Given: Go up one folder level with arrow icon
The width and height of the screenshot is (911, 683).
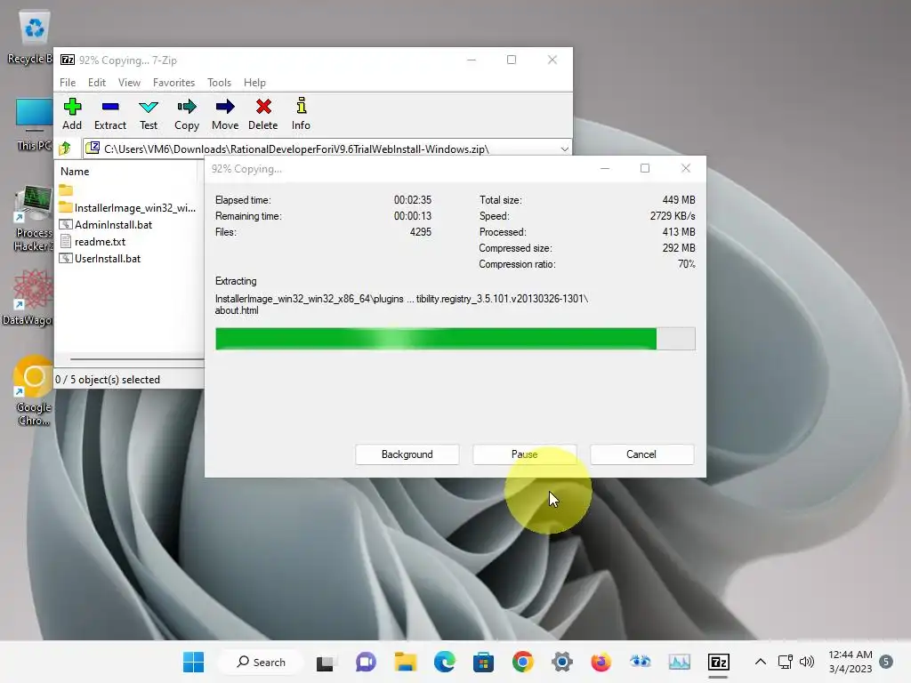Looking at the screenshot, I should pyautogui.click(x=65, y=149).
